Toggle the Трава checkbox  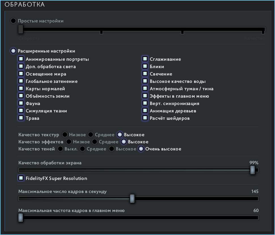pyautogui.click(x=21, y=118)
